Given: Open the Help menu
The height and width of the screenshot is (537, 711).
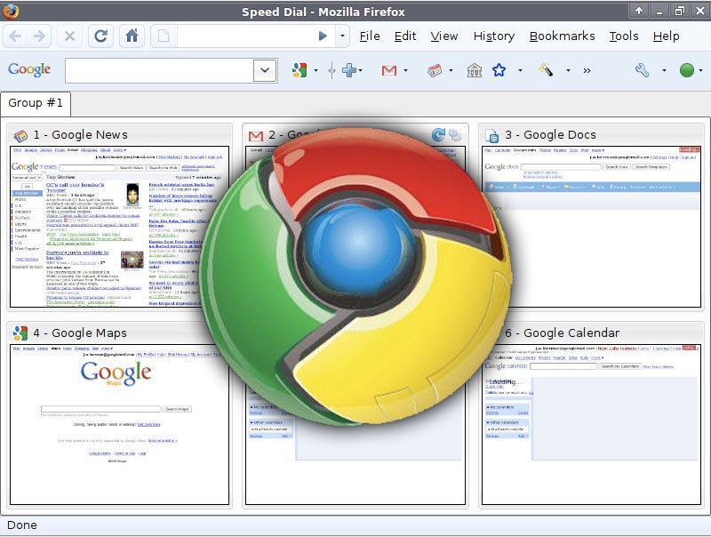Looking at the screenshot, I should pos(666,36).
